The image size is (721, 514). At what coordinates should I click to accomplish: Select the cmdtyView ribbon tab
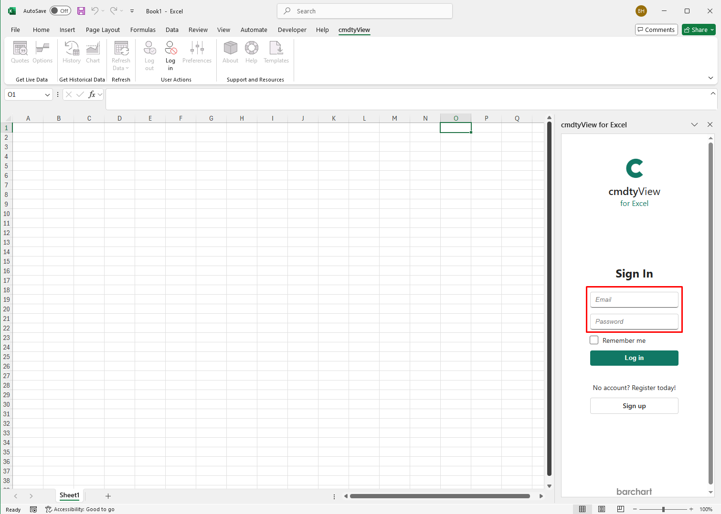point(354,30)
